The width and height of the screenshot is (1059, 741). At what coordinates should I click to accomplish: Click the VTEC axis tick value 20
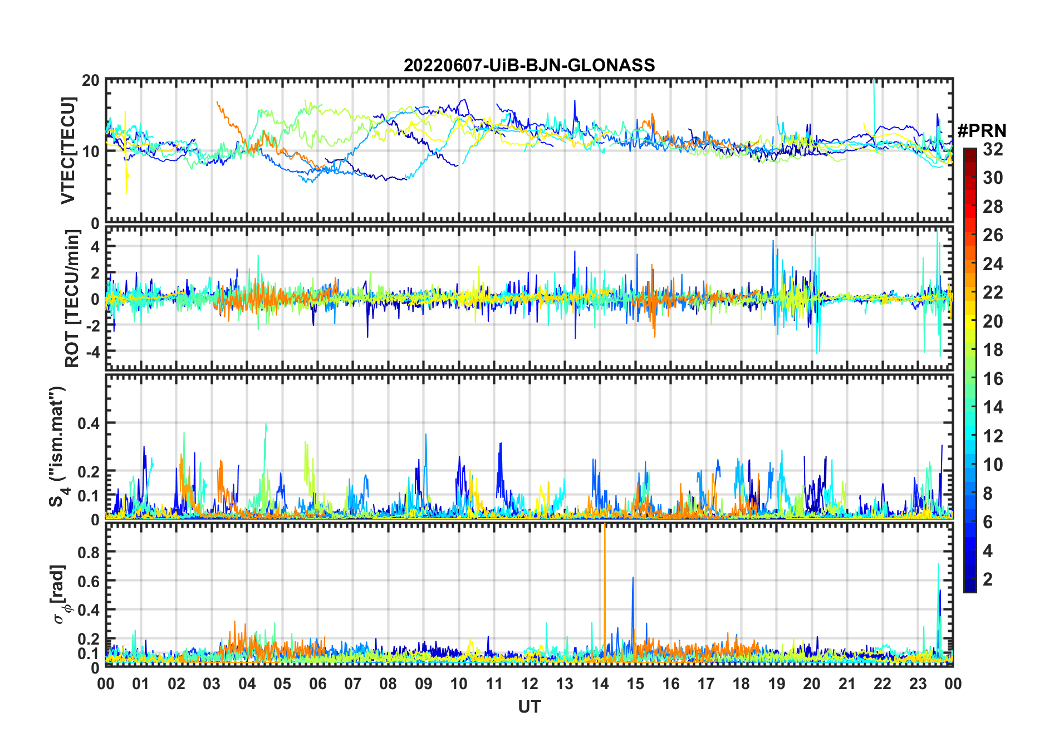[x=91, y=80]
